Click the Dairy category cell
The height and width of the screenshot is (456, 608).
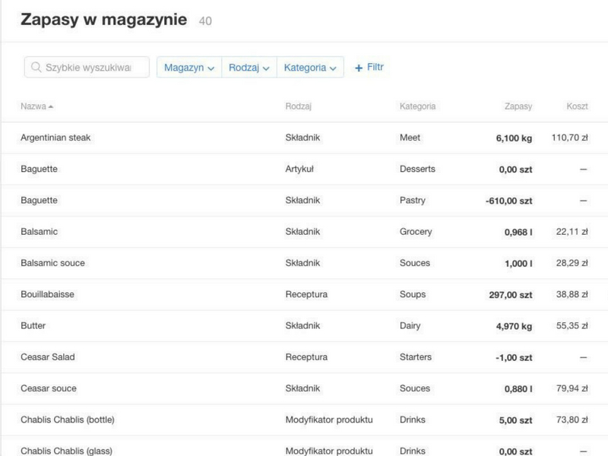(x=410, y=326)
